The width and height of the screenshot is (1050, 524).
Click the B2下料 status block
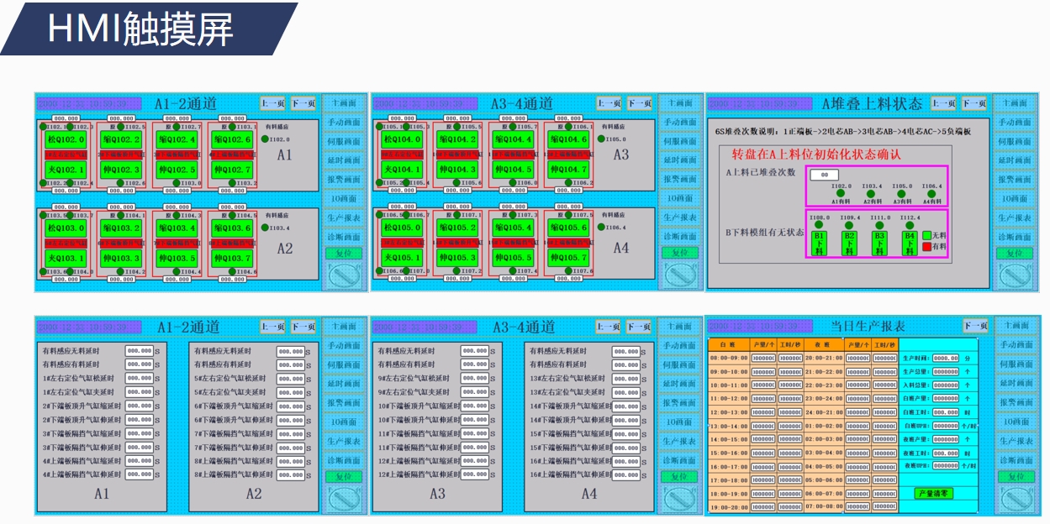coord(850,244)
